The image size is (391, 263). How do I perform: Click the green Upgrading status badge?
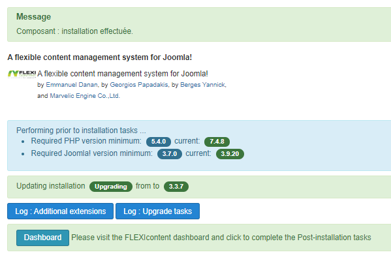111,187
